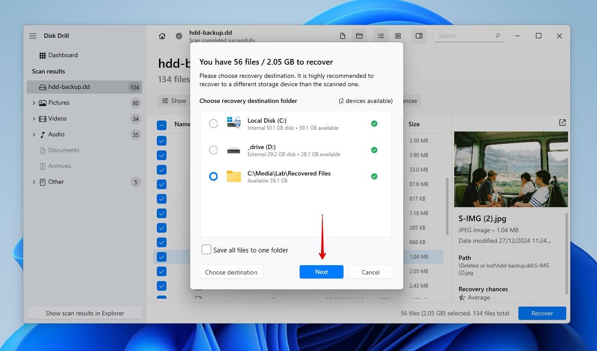Enable Save all files to one folder

pos(206,250)
